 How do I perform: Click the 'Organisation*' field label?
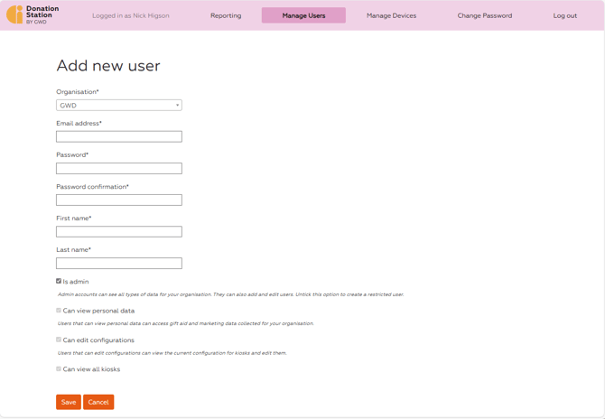[x=78, y=92]
